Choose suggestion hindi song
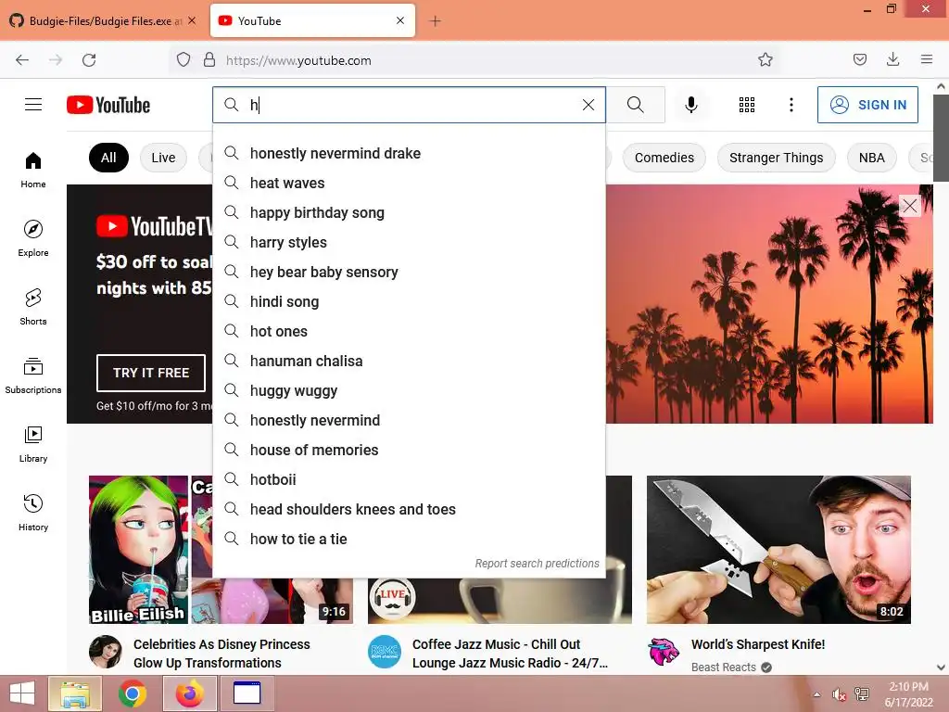949x712 pixels. pos(409,301)
